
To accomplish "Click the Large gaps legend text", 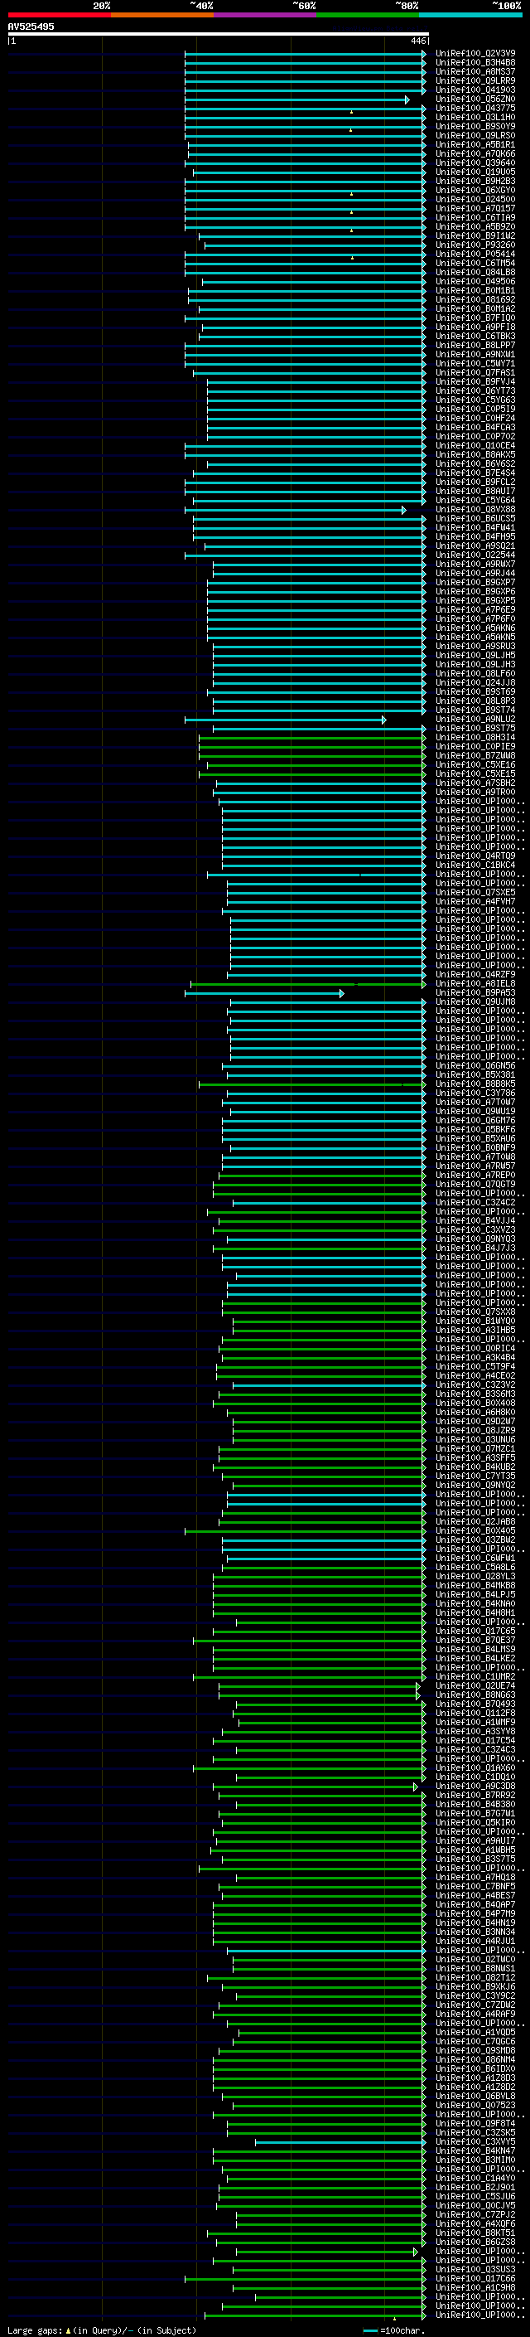I will tap(102, 2330).
